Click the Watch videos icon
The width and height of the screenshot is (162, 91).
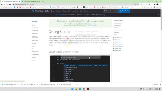tap(114, 51)
